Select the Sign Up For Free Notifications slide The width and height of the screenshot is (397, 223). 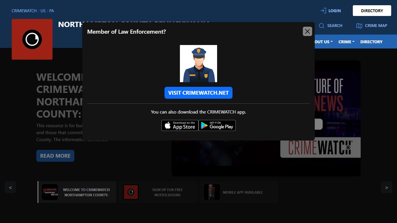(158, 192)
